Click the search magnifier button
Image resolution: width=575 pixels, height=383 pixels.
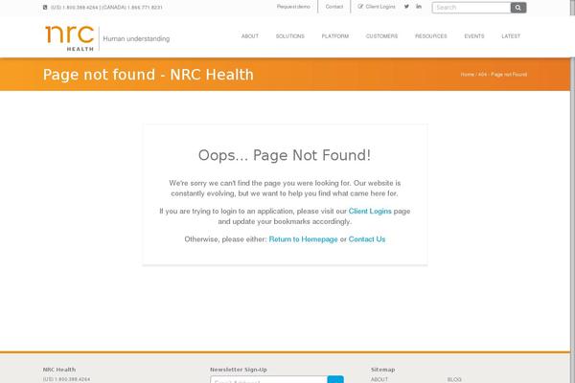pyautogui.click(x=518, y=8)
